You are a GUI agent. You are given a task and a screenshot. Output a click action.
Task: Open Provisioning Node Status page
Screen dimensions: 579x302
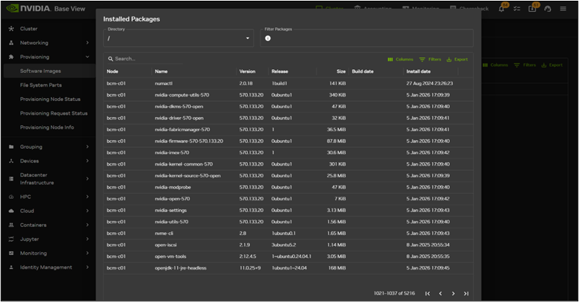(50, 99)
